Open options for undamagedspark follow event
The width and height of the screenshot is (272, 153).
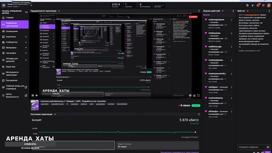(x=232, y=20)
